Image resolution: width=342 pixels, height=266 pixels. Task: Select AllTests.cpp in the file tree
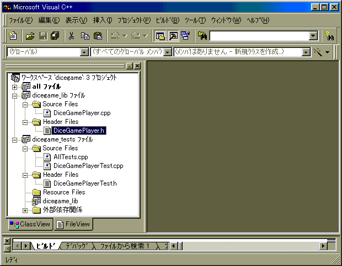(x=71, y=157)
